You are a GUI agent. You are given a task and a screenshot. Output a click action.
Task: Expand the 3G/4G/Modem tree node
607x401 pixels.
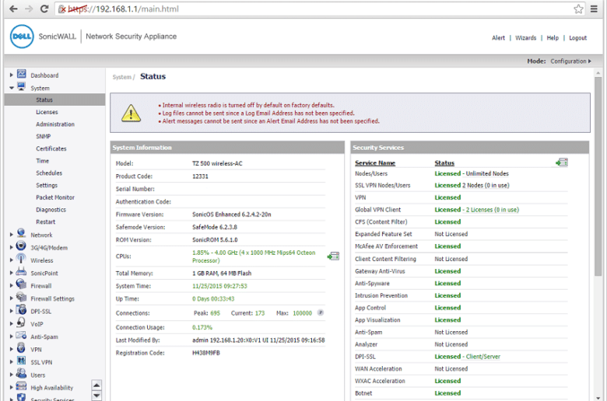click(11, 247)
